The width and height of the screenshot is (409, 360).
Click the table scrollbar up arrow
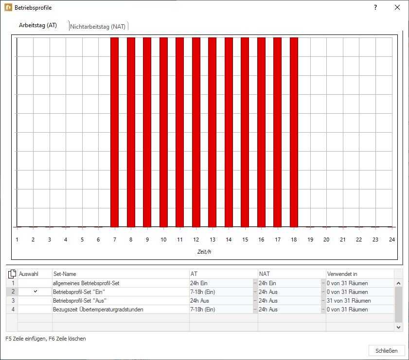399,283
